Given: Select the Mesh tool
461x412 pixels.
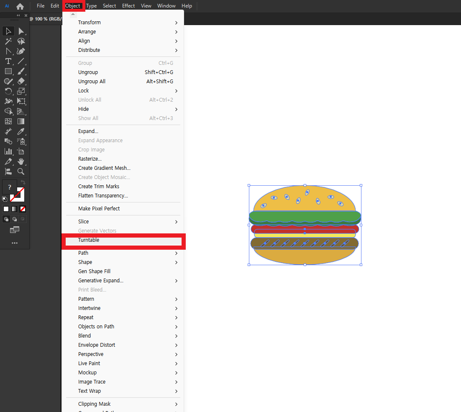Looking at the screenshot, I should [x=8, y=121].
